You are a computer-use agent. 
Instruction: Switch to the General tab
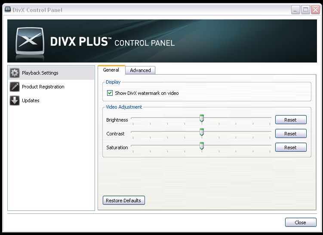111,70
